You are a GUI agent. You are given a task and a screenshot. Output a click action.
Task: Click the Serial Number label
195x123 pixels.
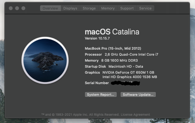[97, 83]
